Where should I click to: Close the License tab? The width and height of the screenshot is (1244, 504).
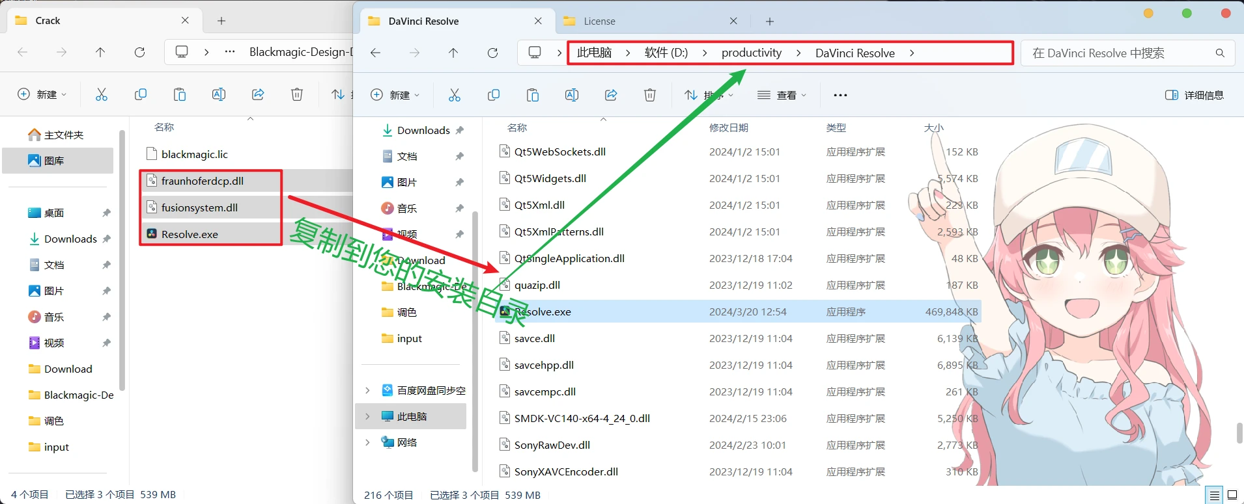(x=733, y=21)
